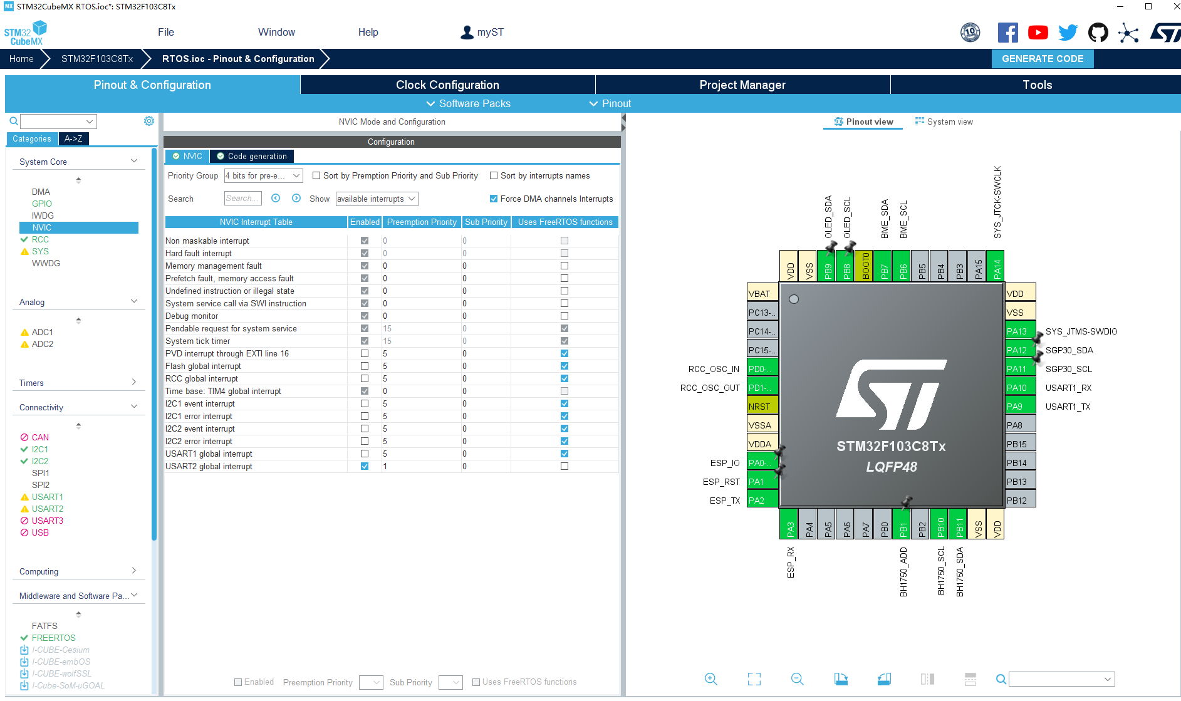This screenshot has height=701, width=1181.
Task: Switch to the Clock Configuration tab
Action: click(447, 85)
